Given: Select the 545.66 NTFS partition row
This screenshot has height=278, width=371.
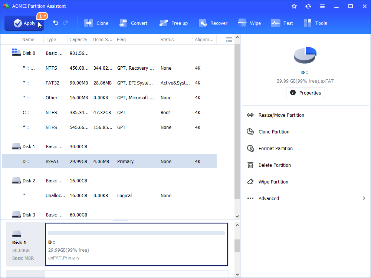Looking at the screenshot, I should tap(109, 128).
